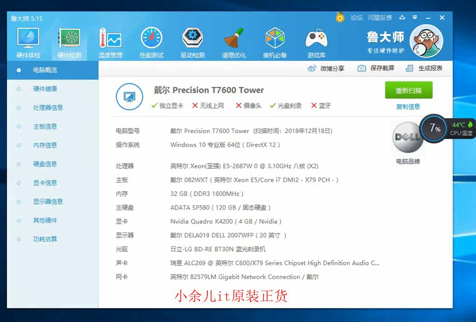Click the 蓝牙 feature indicator
Screen dimensions: 476x322
[321, 106]
